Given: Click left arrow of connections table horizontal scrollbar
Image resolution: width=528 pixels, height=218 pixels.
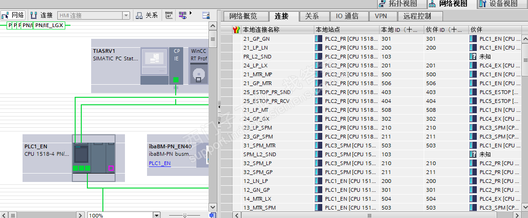Looking at the screenshot, I should pyautogui.click(x=237, y=215).
